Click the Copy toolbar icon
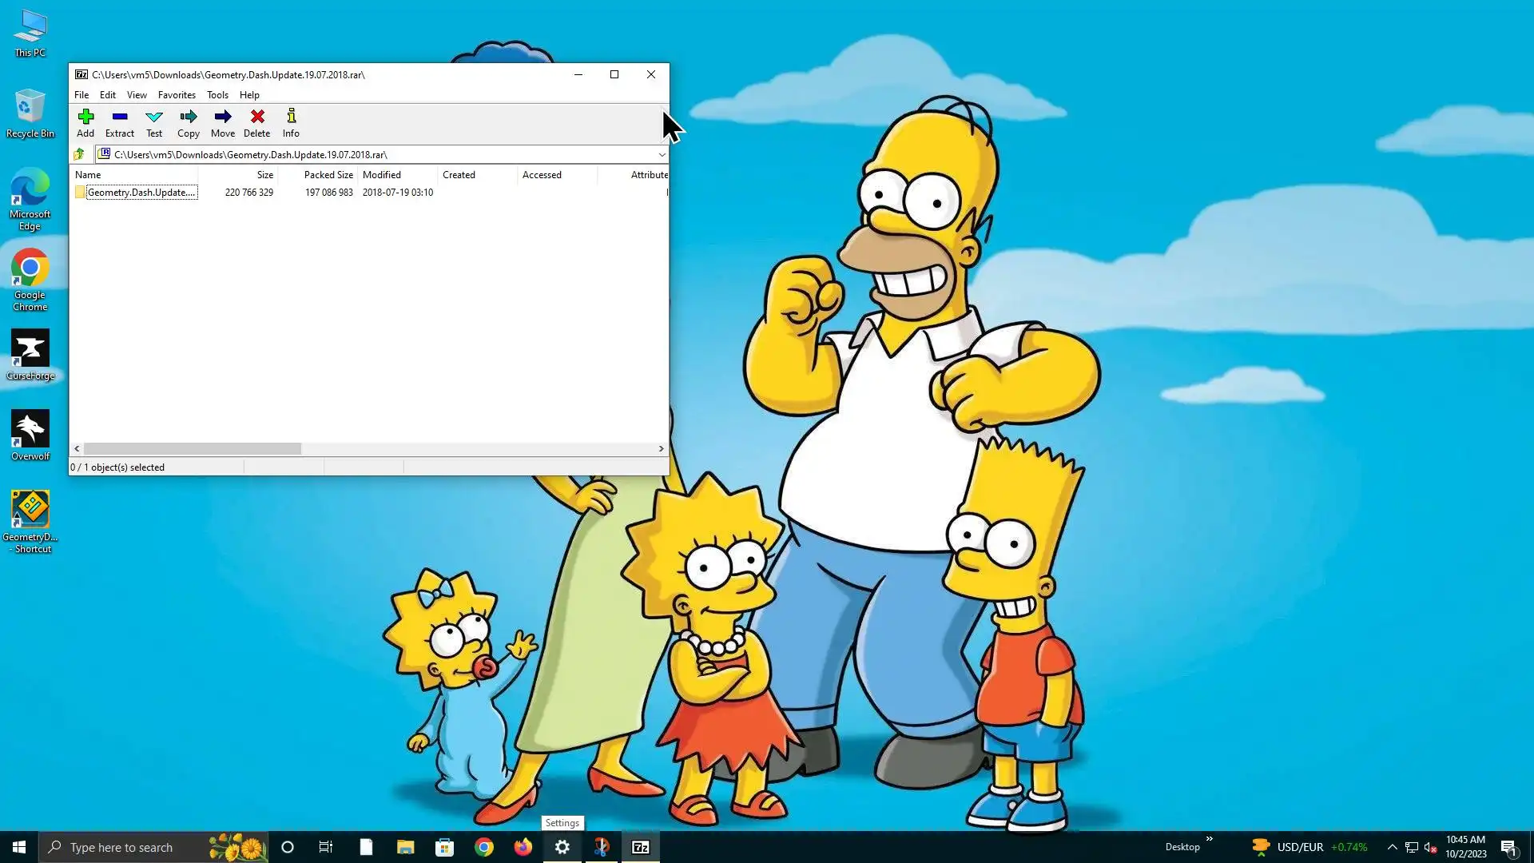Image resolution: width=1534 pixels, height=863 pixels. tap(189, 123)
